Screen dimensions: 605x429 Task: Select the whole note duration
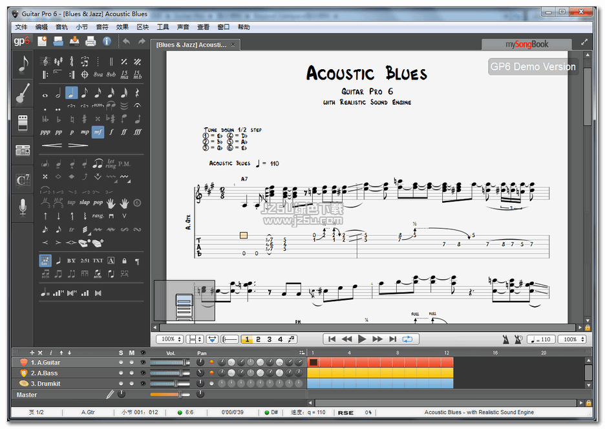45,94
